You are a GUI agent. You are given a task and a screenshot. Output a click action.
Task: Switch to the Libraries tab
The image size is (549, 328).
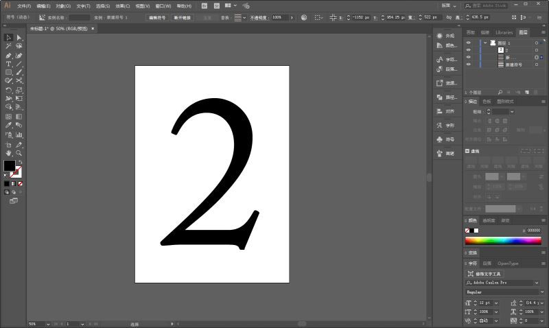(504, 32)
